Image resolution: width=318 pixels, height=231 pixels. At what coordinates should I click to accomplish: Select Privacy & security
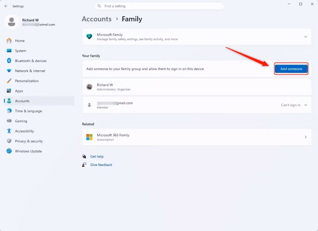pyautogui.click(x=39, y=141)
